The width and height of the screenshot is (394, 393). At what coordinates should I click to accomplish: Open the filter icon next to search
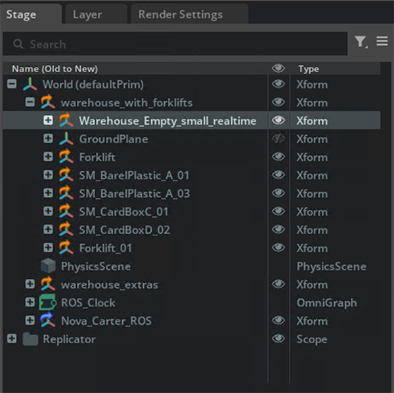click(x=361, y=42)
